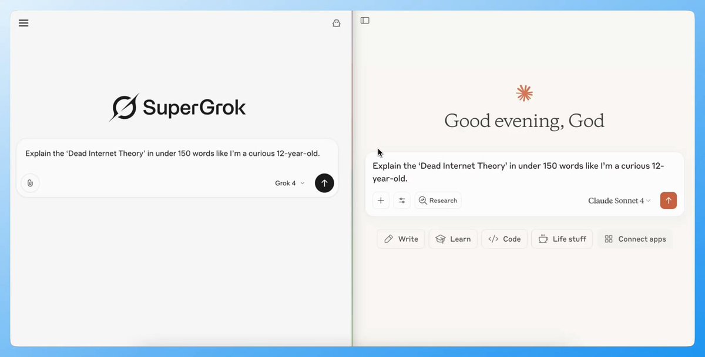Image resolution: width=705 pixels, height=357 pixels.
Task: Select the Write suggestion chip
Action: click(x=401, y=239)
